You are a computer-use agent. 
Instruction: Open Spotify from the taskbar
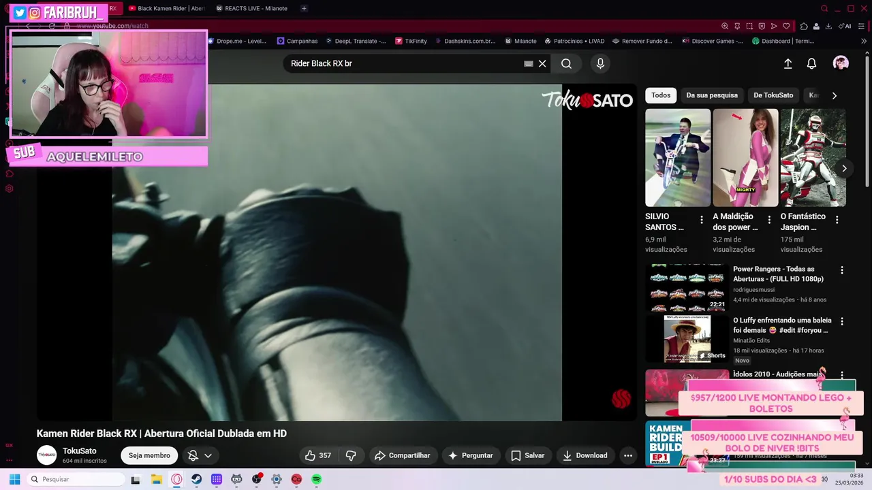click(x=316, y=479)
